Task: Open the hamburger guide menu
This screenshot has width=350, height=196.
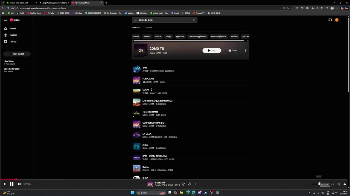Action: [5, 20]
